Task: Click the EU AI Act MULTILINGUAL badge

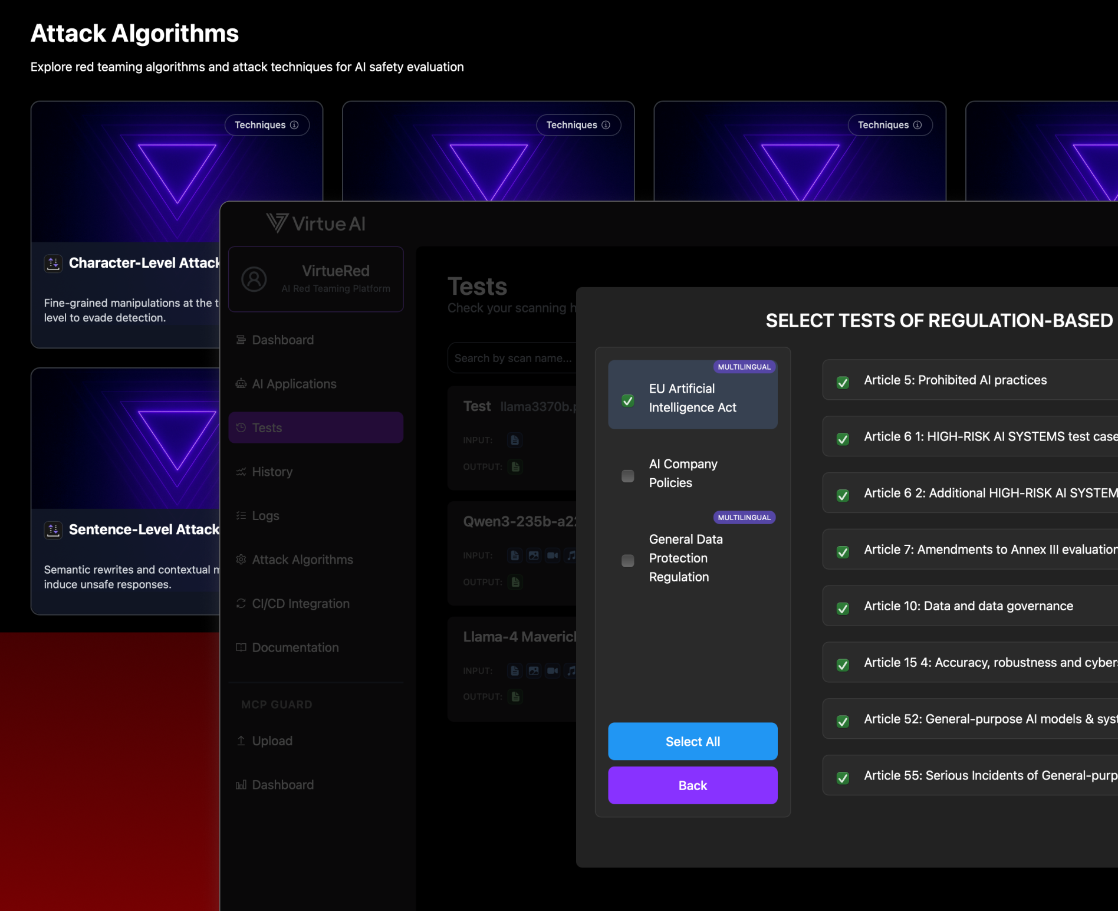Action: [744, 367]
